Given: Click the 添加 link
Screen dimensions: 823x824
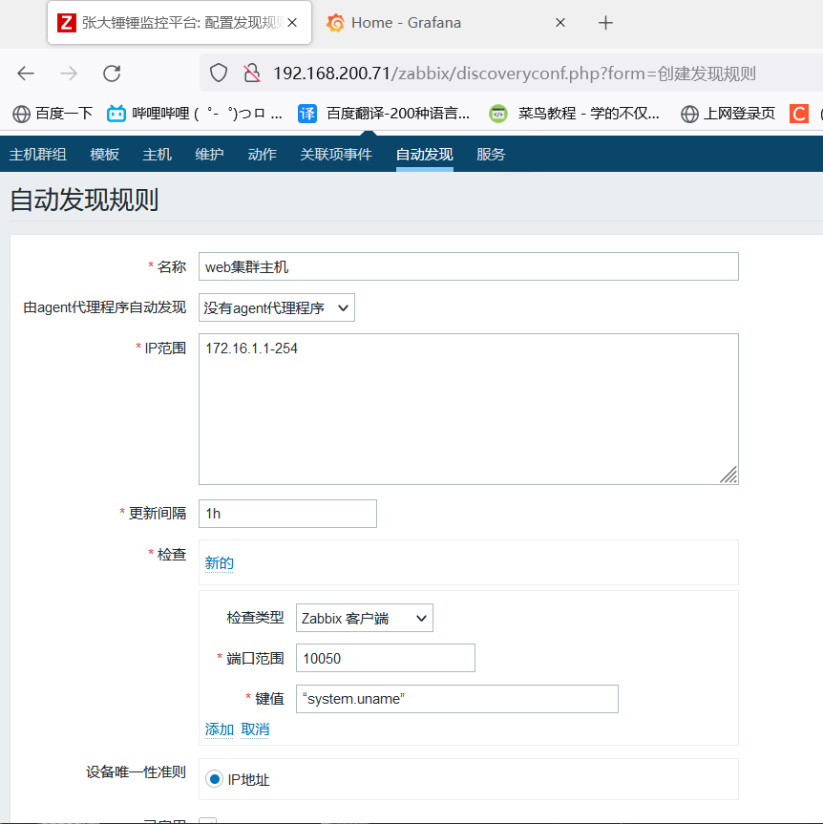Looking at the screenshot, I should [220, 729].
